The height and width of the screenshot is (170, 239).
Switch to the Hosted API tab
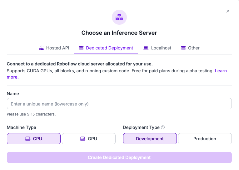click(x=54, y=48)
